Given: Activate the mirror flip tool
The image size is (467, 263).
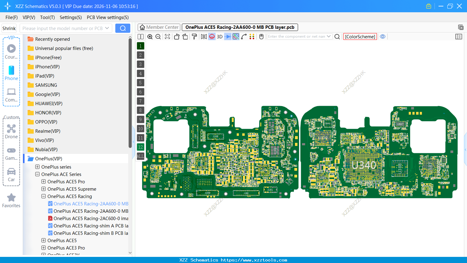Looking at the screenshot, I should (x=204, y=36).
